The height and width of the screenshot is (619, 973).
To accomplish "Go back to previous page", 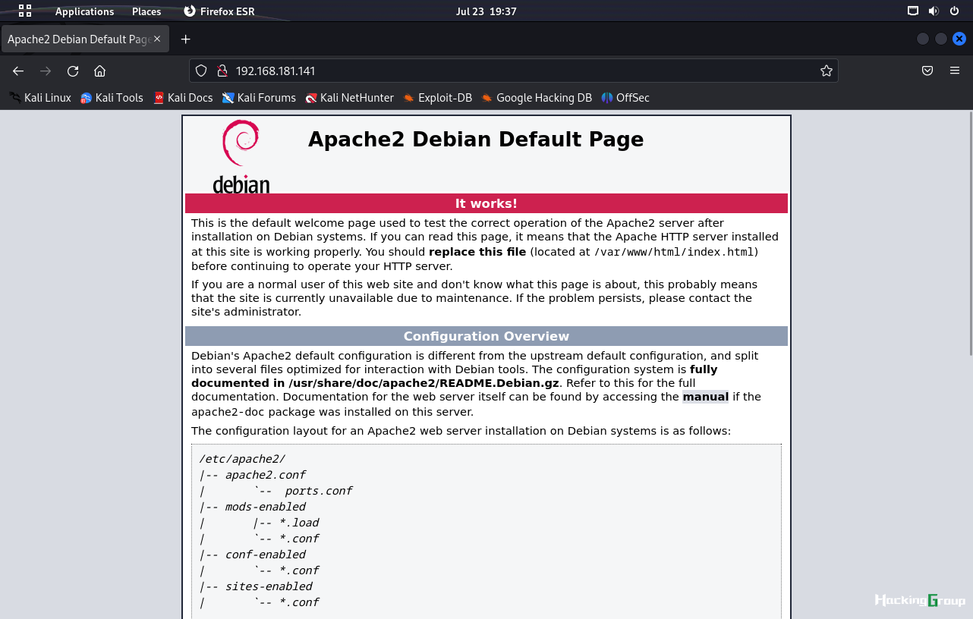I will 18,71.
